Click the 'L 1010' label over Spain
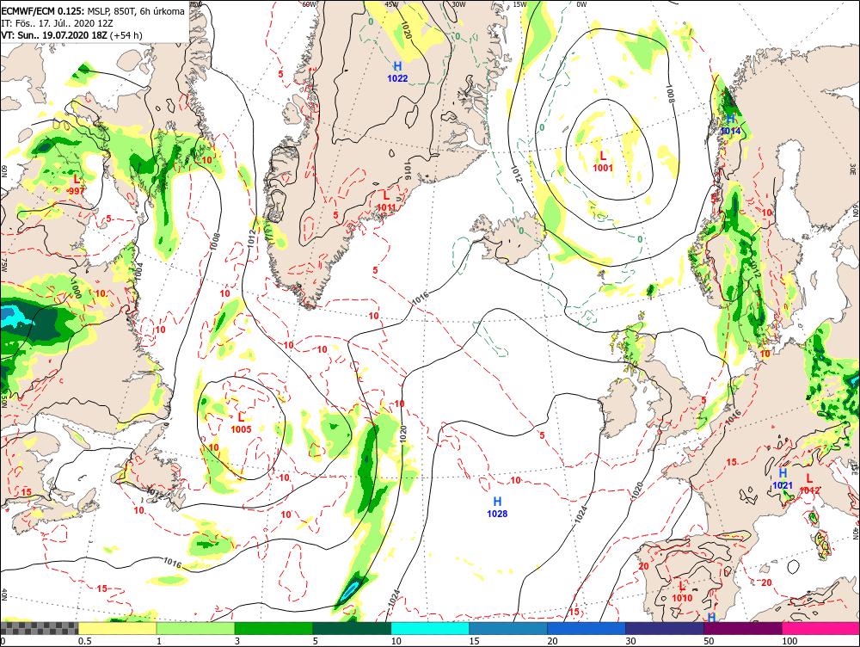This screenshot has width=860, height=647. [682, 592]
